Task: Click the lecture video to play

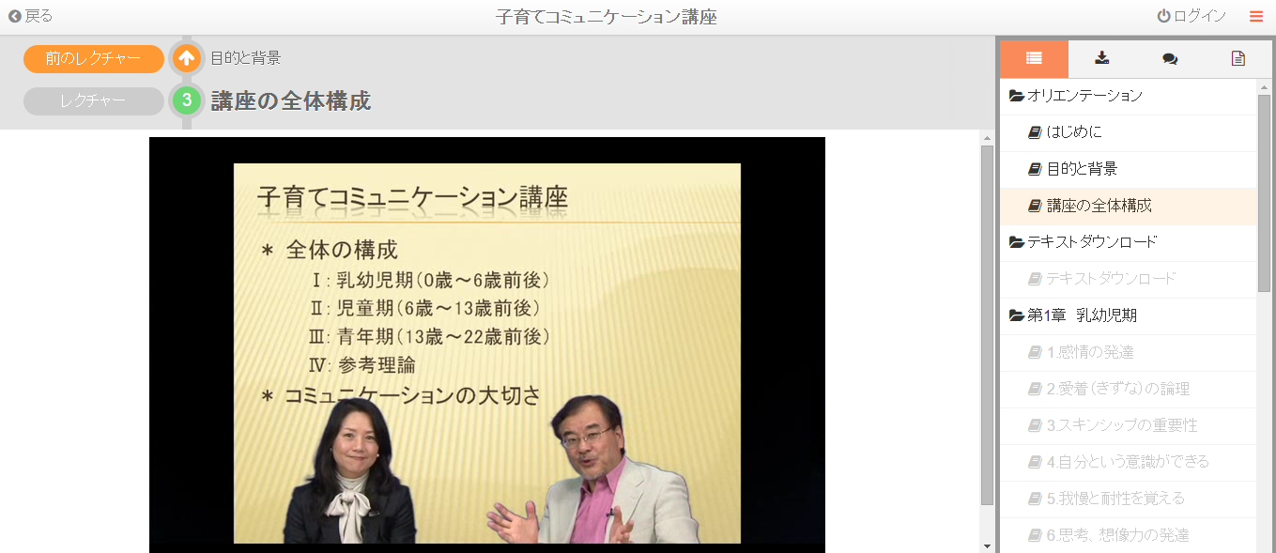Action: point(487,345)
